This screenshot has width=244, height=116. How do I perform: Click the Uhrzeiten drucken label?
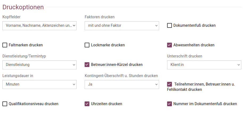[106, 104]
